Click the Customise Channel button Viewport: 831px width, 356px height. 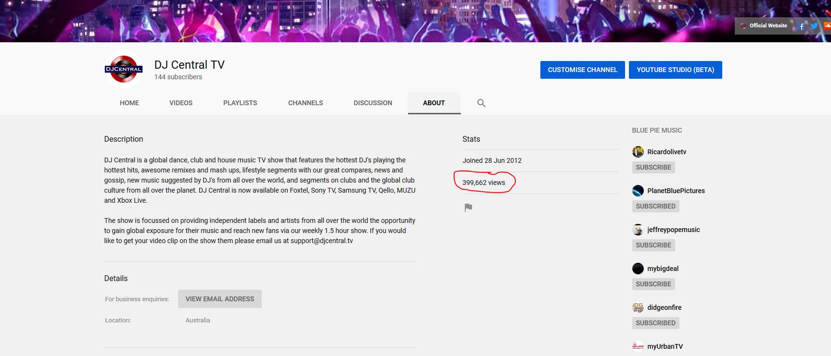tap(583, 70)
